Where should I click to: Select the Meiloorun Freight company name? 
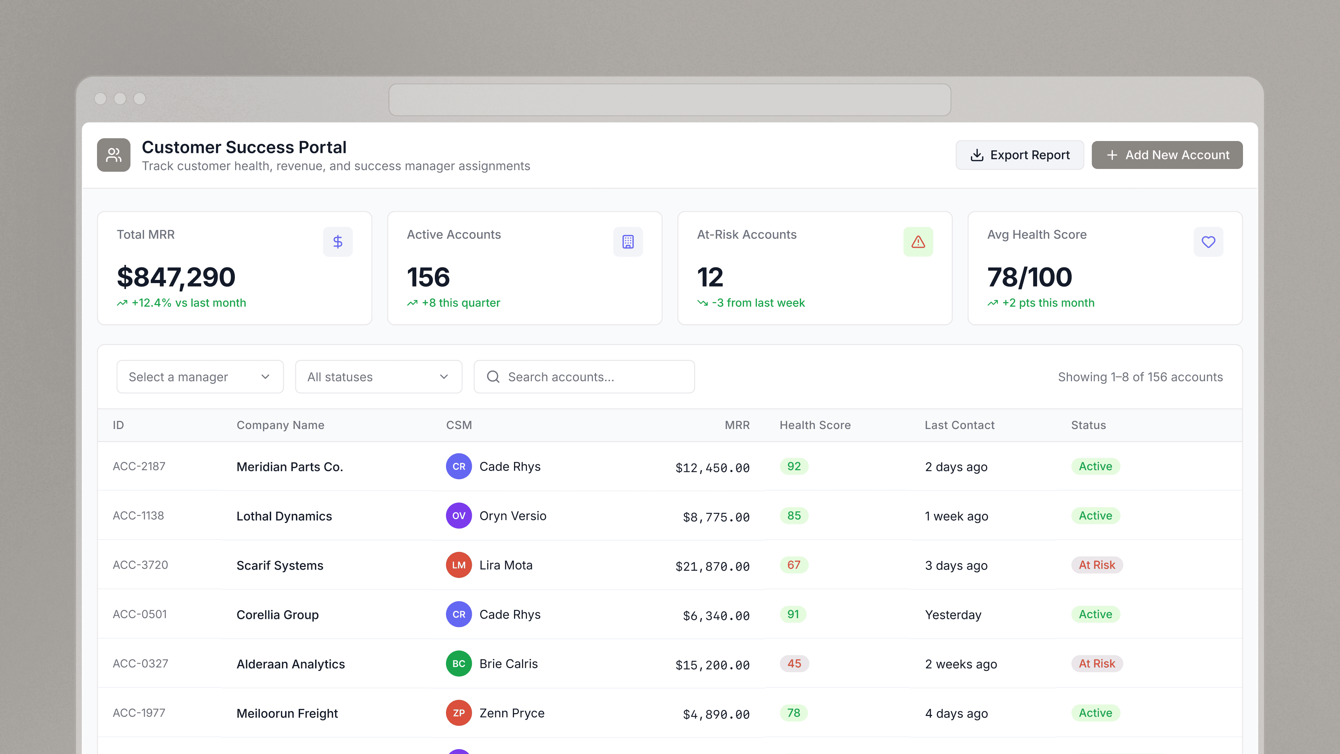tap(287, 714)
